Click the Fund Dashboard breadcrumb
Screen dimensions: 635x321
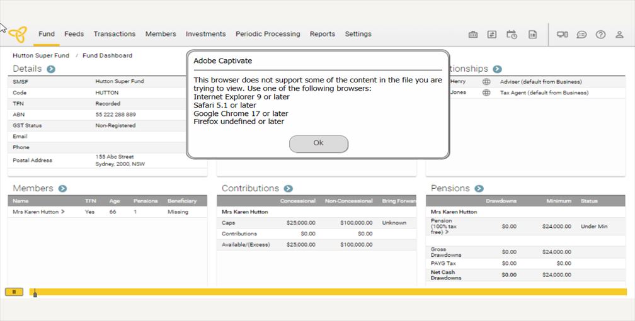coord(107,55)
